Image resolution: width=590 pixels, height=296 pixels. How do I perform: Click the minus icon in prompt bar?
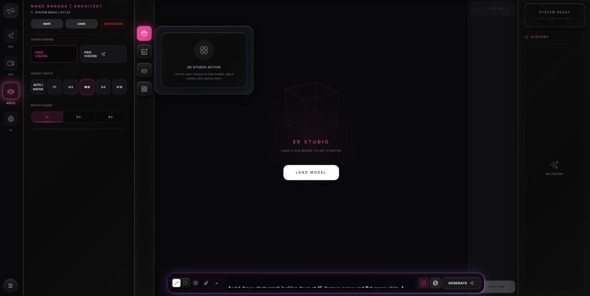217,283
